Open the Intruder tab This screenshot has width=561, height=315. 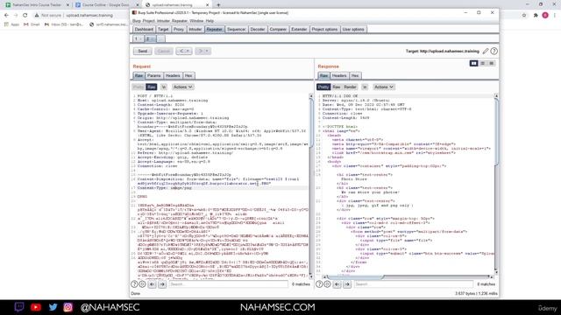(195, 29)
